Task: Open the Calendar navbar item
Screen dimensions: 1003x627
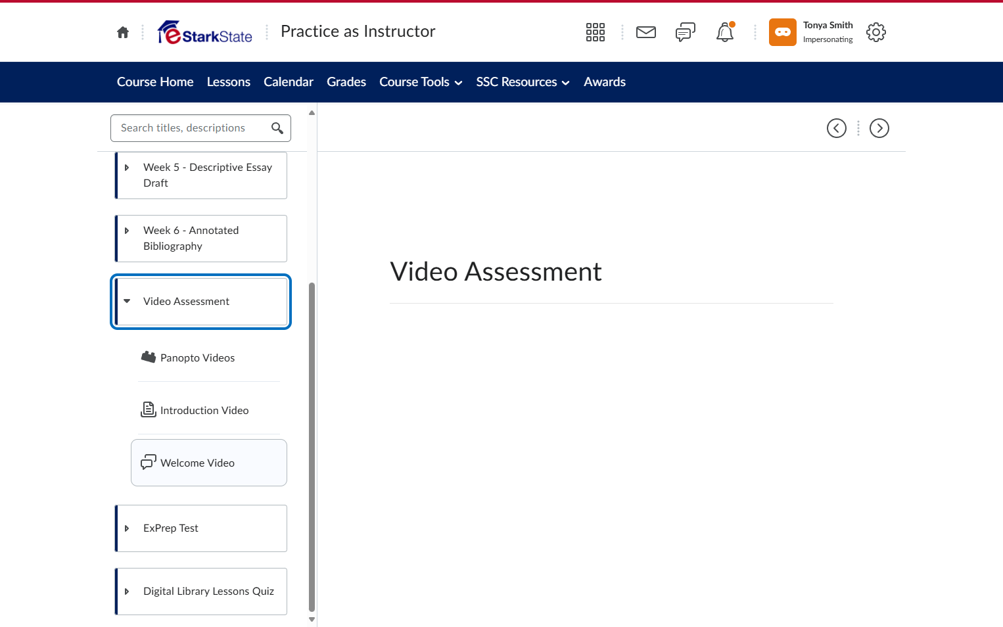Action: [289, 82]
